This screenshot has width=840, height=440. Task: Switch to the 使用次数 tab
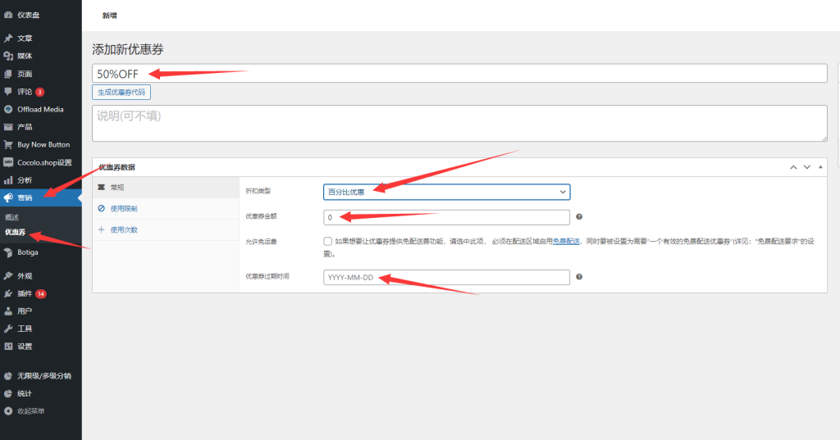point(123,230)
